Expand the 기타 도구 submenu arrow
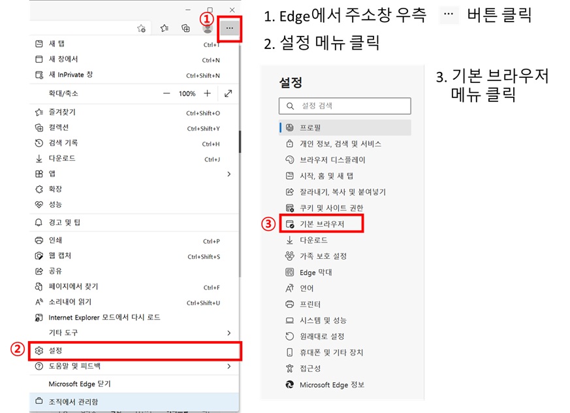This screenshot has height=413, width=570. point(229,333)
